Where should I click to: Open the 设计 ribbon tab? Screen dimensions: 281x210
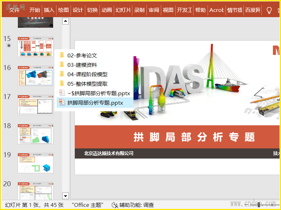point(78,10)
